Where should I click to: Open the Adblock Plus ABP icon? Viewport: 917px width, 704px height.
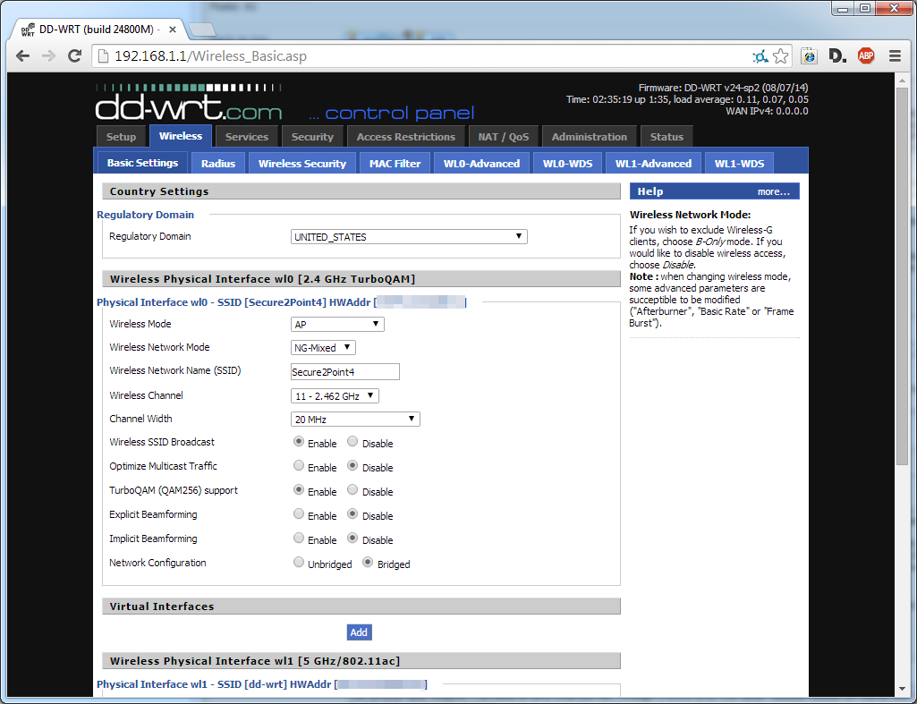pyautogui.click(x=866, y=56)
